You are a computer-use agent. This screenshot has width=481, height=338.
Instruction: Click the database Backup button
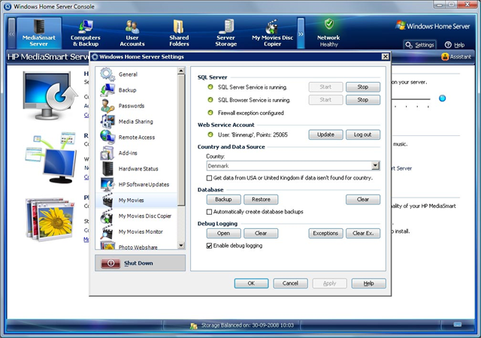(x=224, y=199)
